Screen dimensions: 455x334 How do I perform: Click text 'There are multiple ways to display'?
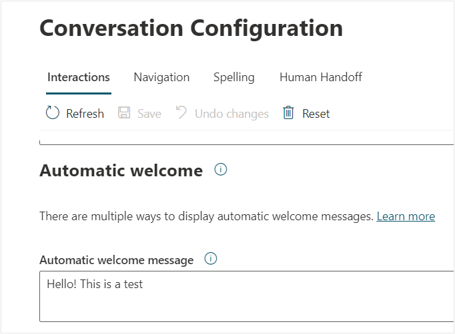coord(127,216)
